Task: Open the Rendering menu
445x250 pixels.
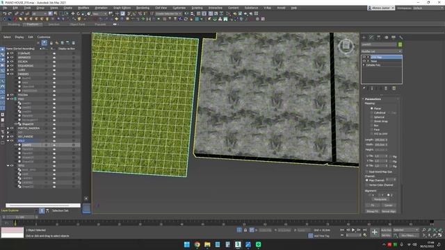Action: click(143, 8)
